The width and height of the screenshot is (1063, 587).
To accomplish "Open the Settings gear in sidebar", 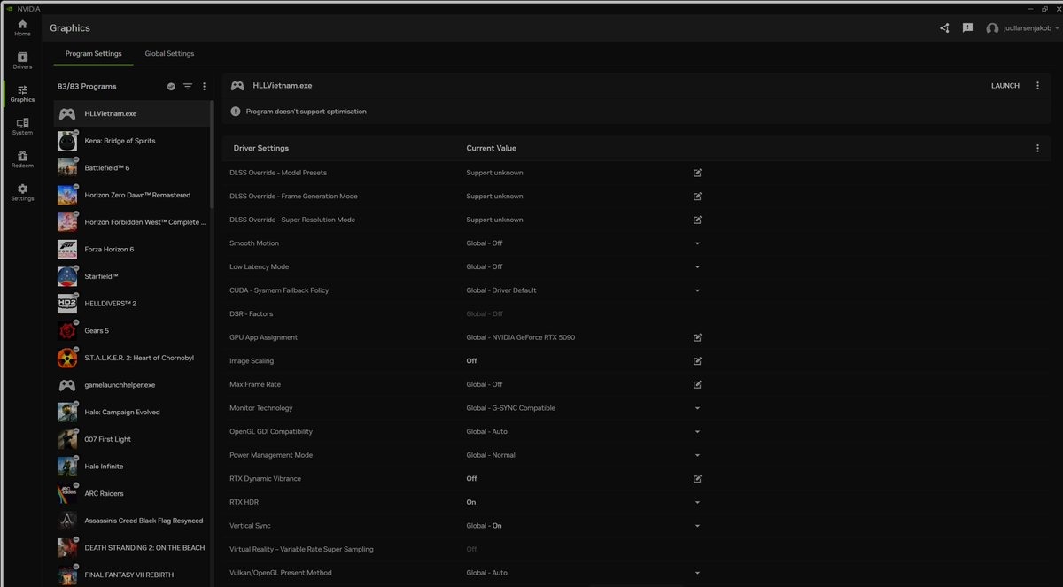I will pyautogui.click(x=22, y=192).
